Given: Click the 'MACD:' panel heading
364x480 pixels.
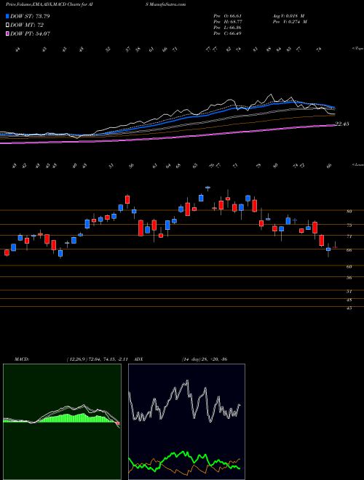Looking at the screenshot, I should click(x=22, y=359).
